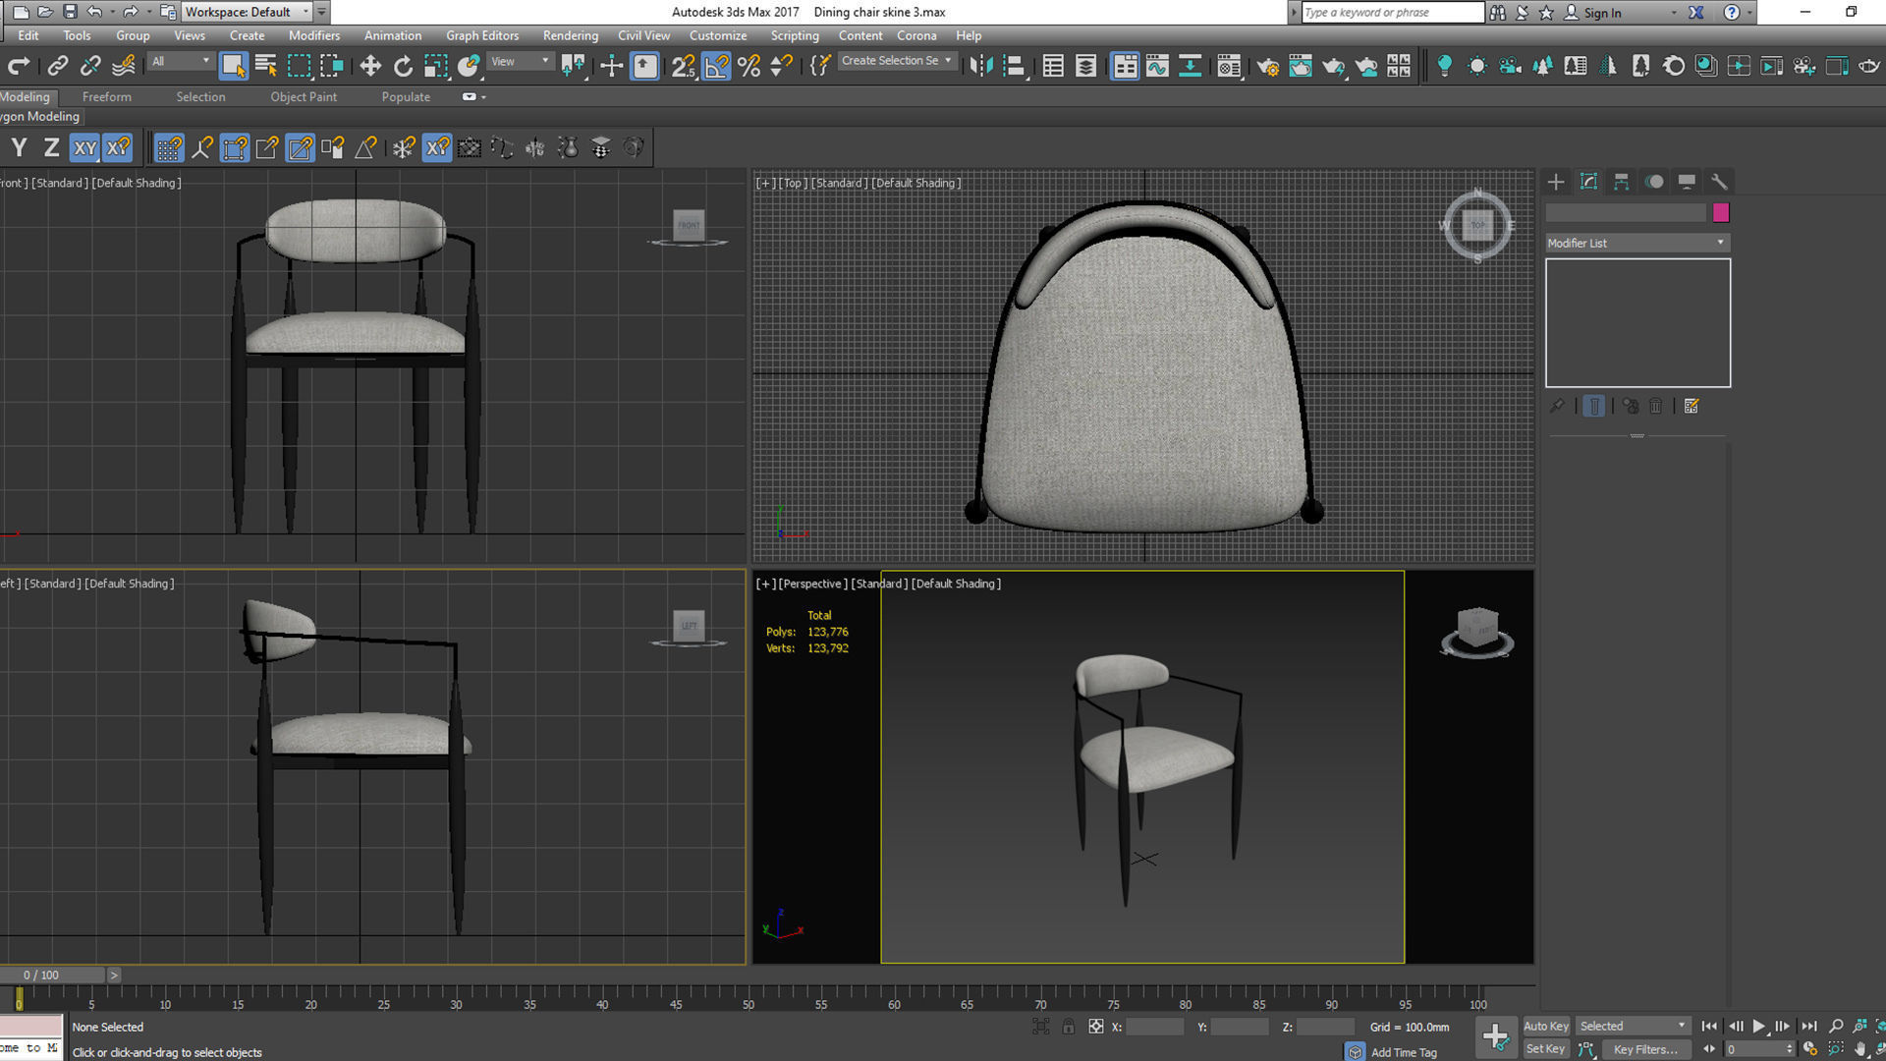Click Bind to Space Warp icon
This screenshot has width=1886, height=1061.
(x=124, y=66)
